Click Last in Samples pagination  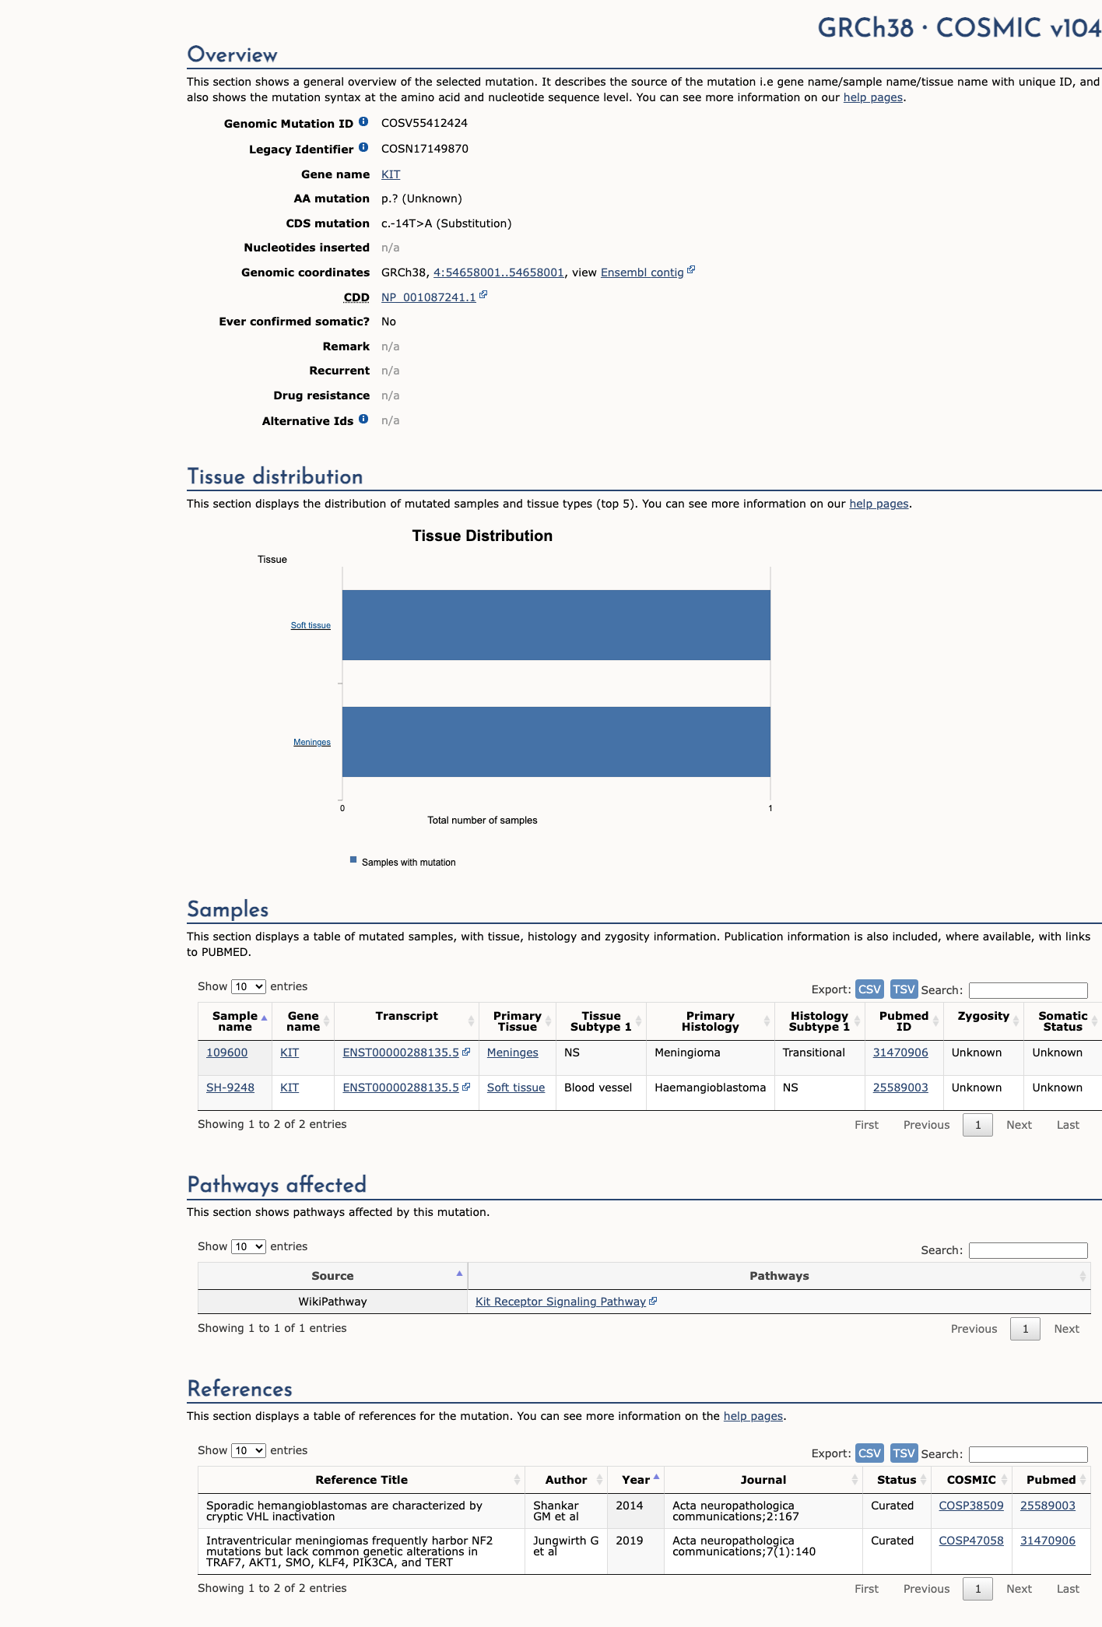(x=1068, y=1125)
